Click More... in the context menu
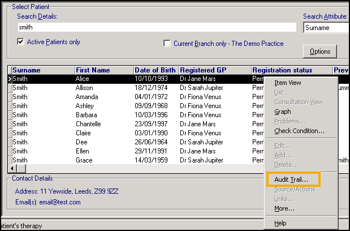This screenshot has height=231, width=350. click(x=284, y=208)
